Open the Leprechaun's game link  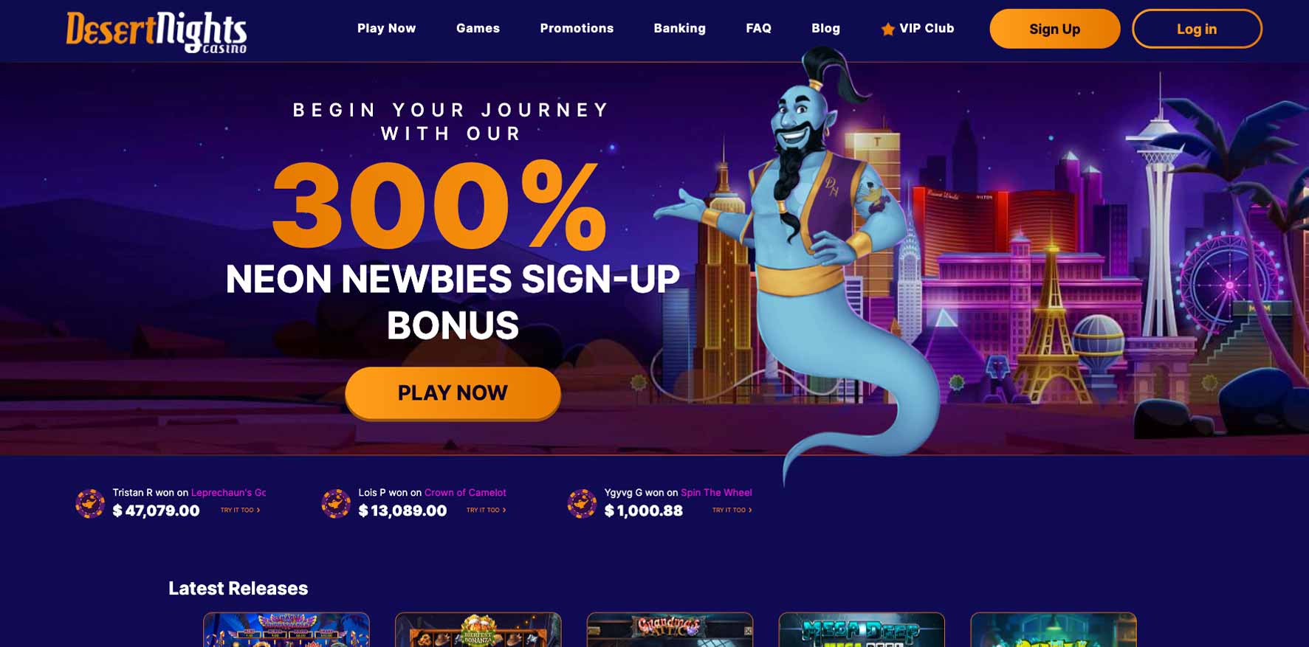pyautogui.click(x=229, y=492)
